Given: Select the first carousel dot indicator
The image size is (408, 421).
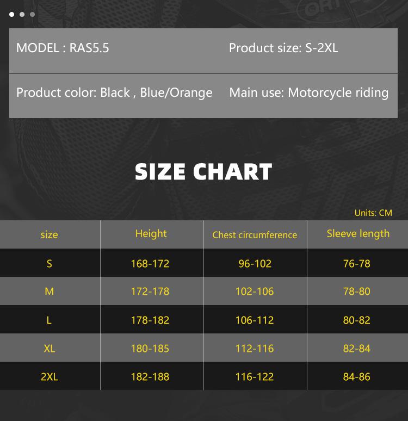Looking at the screenshot, I should pos(12,15).
